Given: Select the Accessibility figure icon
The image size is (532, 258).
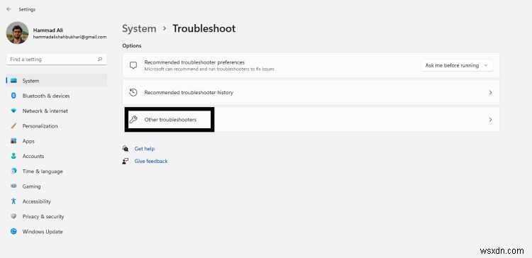Looking at the screenshot, I should coord(13,201).
